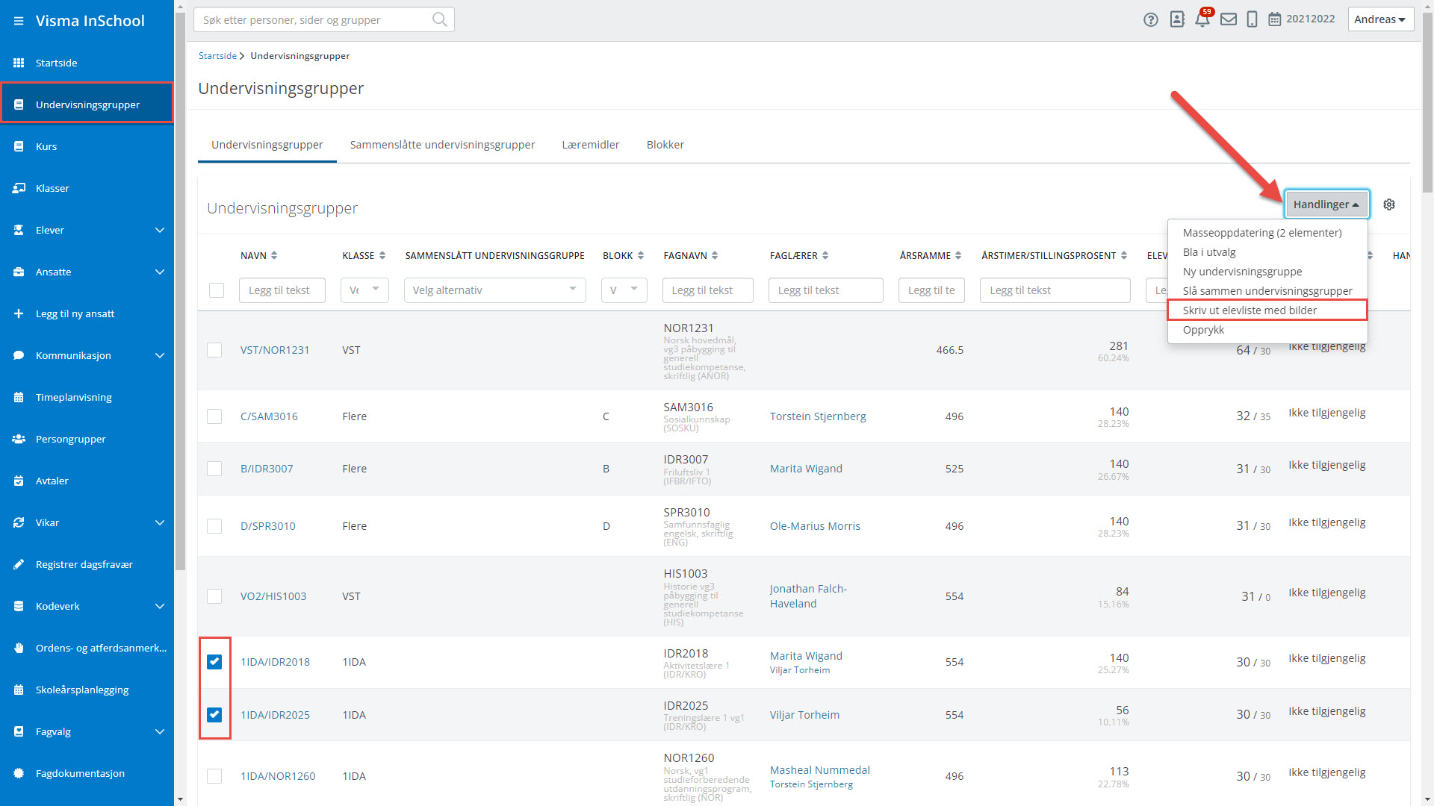
Task: Click the Persongrupper people icon
Action: coord(19,439)
